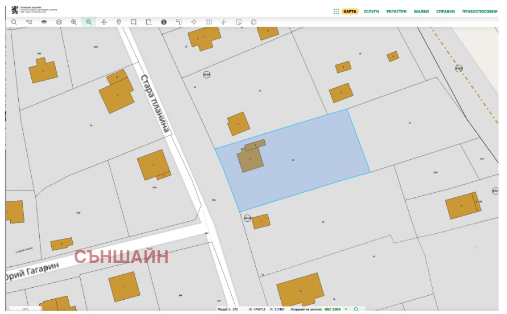Image resolution: width=507 pixels, height=314 pixels.
Task: Click the green search icon in status bar
Action: click(x=356, y=309)
